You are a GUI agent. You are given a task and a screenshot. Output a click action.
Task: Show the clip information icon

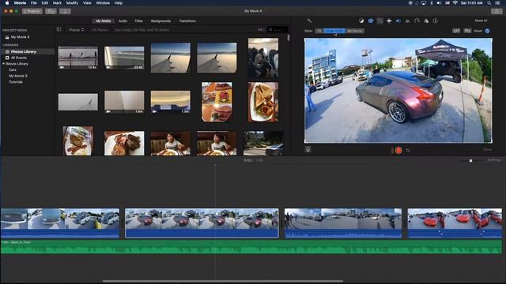click(x=436, y=21)
